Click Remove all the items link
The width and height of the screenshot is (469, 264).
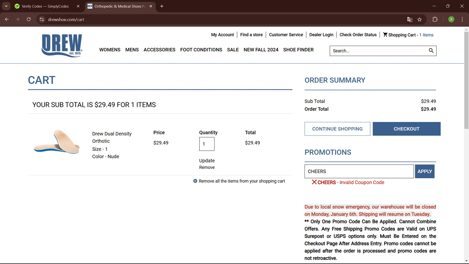(x=242, y=181)
